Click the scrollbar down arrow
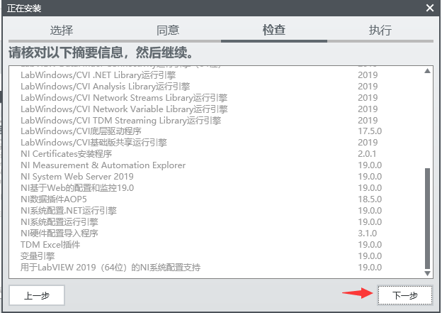This screenshot has height=313, width=442. coord(427,273)
